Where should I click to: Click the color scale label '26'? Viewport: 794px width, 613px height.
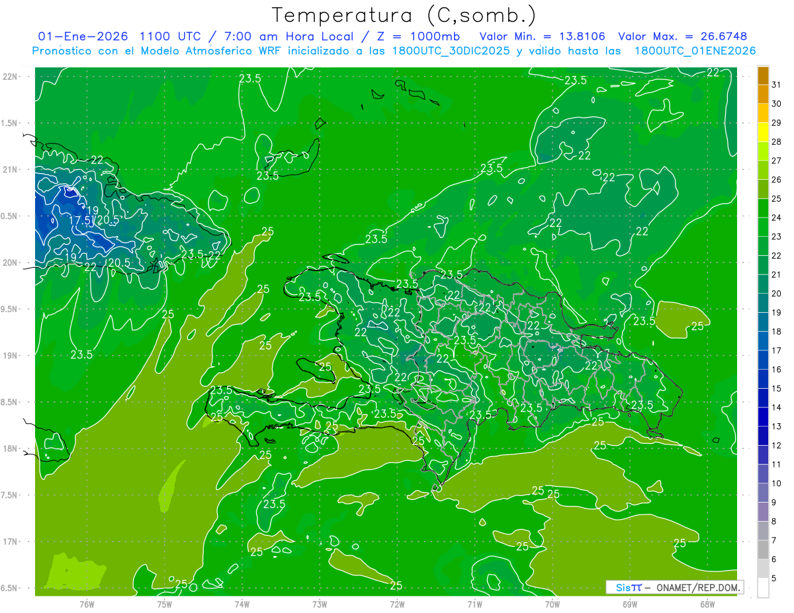pos(777,180)
